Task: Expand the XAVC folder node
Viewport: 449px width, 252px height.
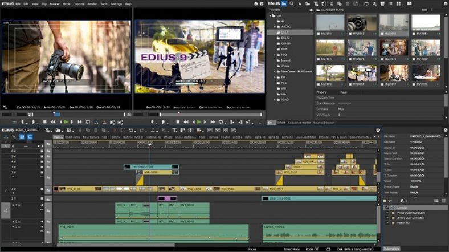Action: (x=276, y=100)
